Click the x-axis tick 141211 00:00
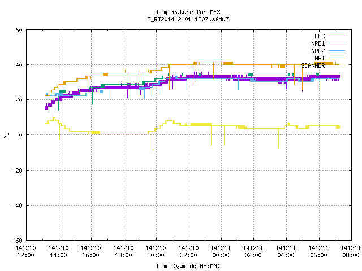This screenshot has height=271, width=362. pos(221,251)
